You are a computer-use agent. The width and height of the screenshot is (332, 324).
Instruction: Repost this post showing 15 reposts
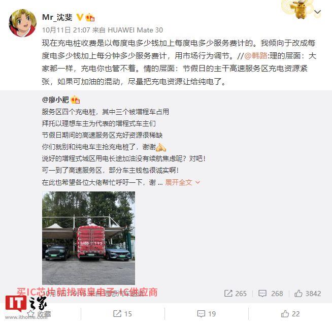pos(122,314)
